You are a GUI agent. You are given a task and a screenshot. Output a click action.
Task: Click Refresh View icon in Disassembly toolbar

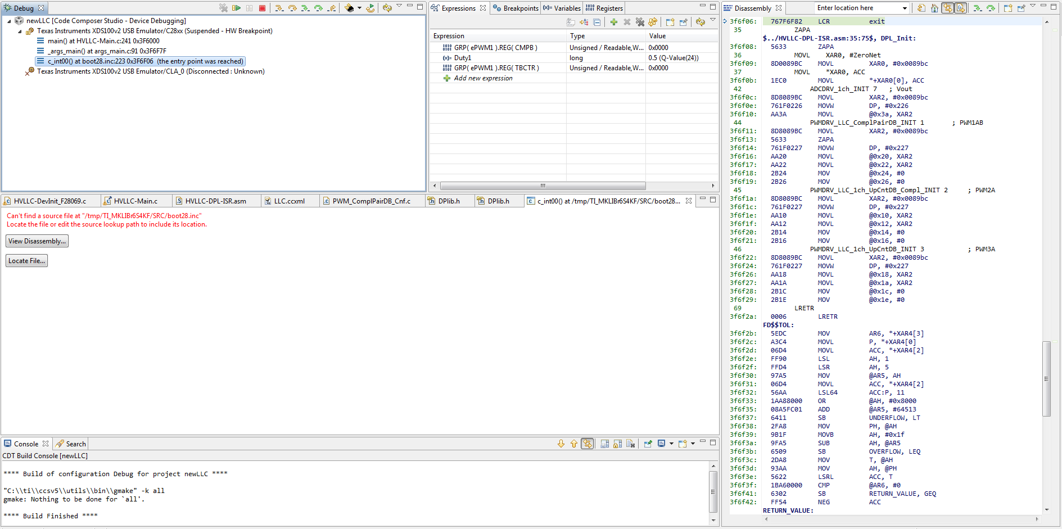tap(921, 8)
